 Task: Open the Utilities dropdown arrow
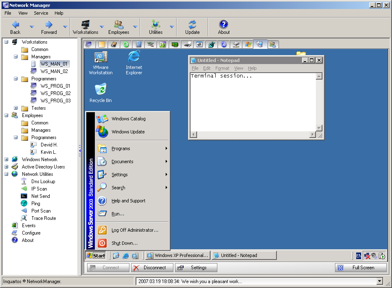click(172, 27)
